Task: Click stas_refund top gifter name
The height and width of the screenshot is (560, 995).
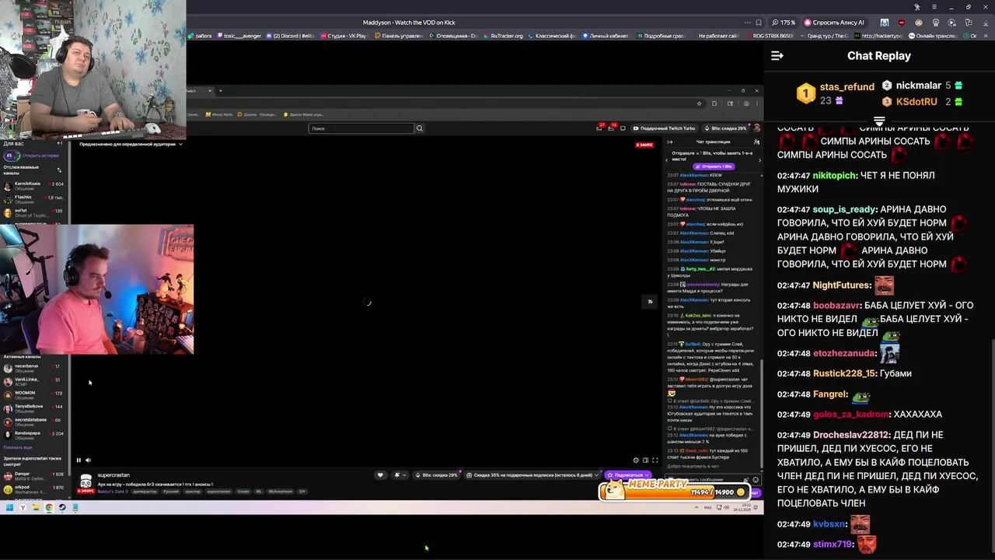Action: pos(847,87)
